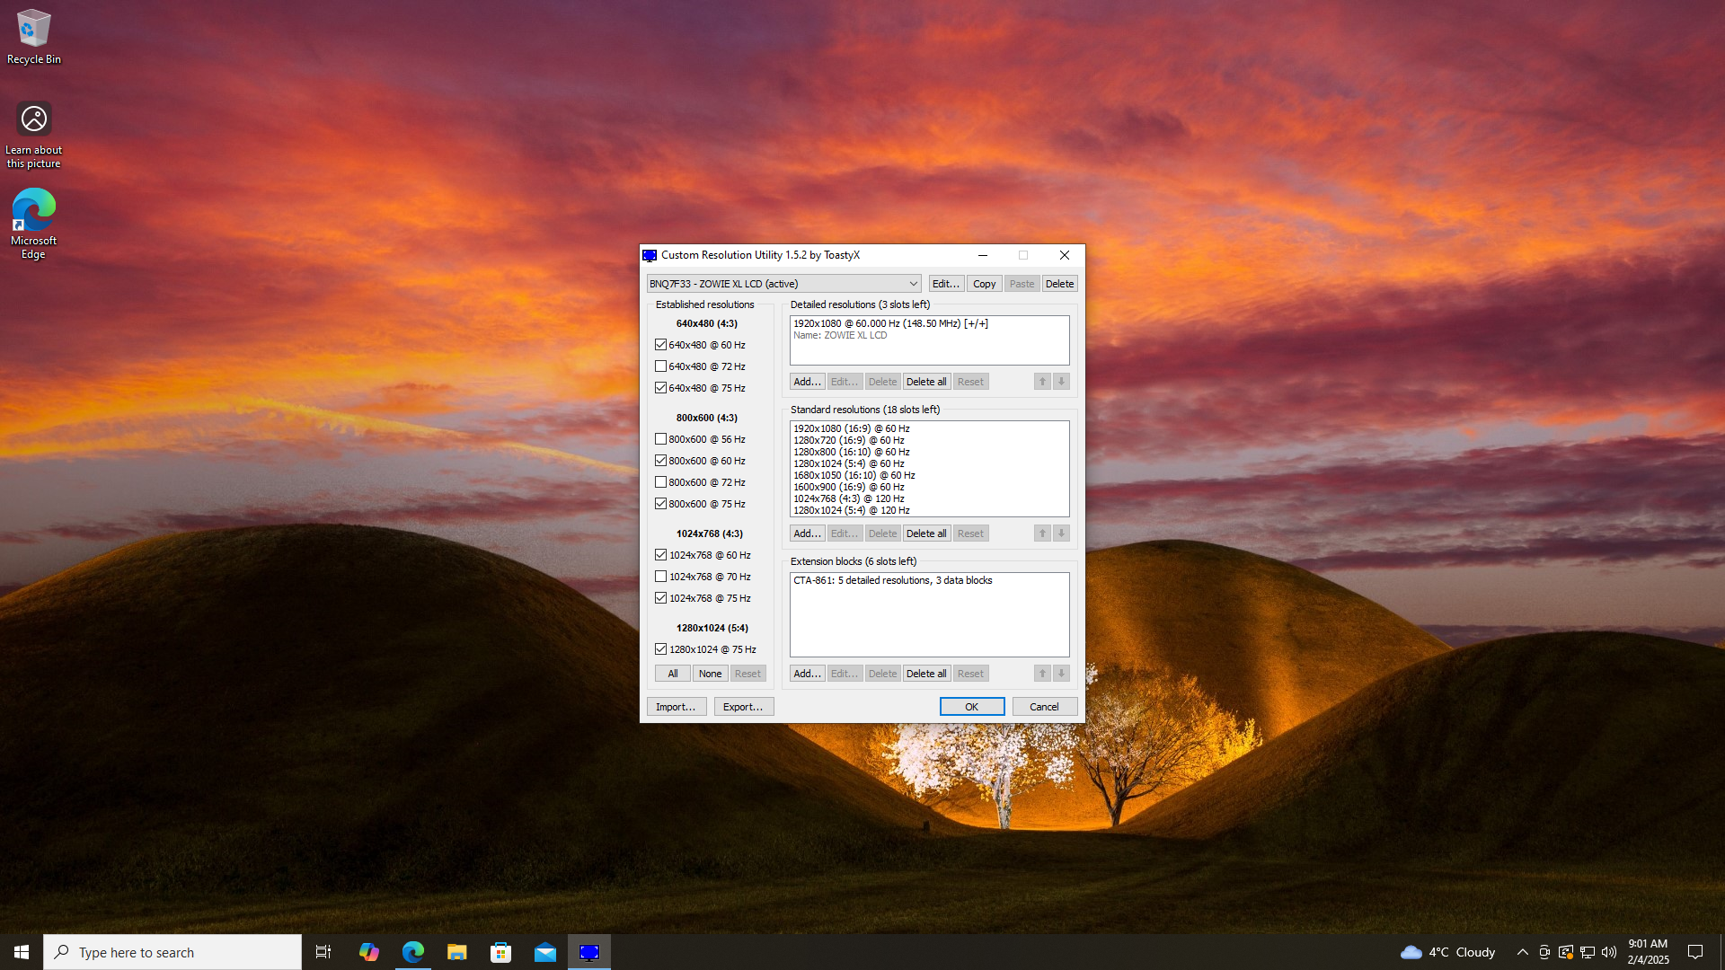Open the Recycle Bin desktop icon
The width and height of the screenshot is (1725, 970).
(34, 38)
